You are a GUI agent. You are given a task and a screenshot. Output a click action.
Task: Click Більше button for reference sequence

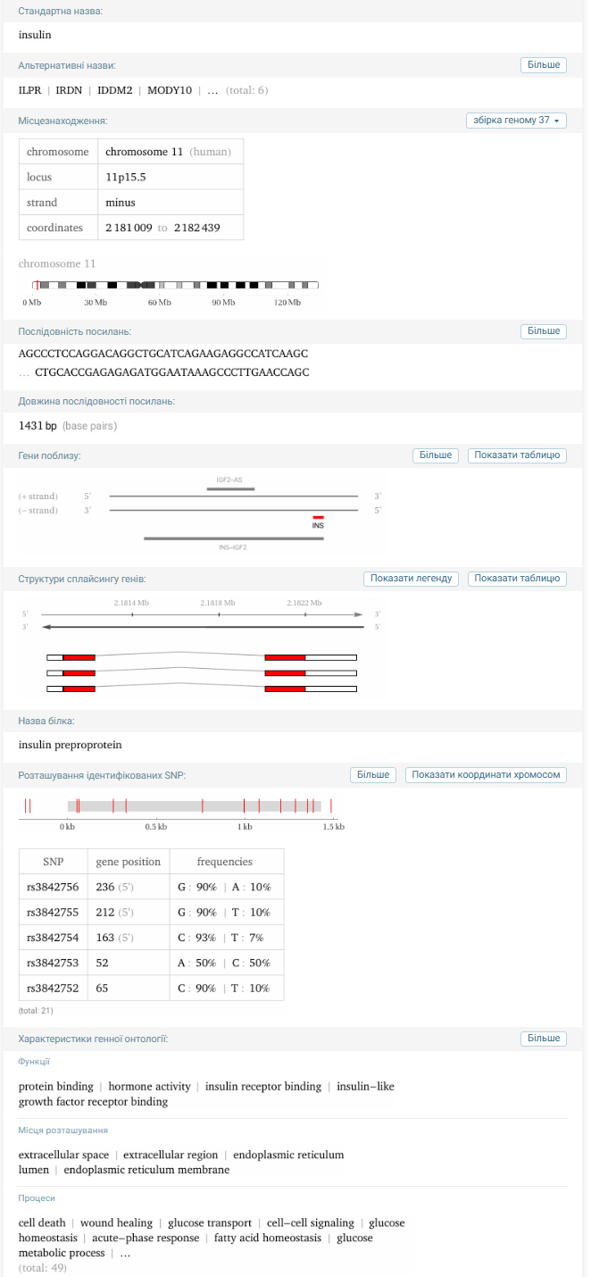(543, 331)
